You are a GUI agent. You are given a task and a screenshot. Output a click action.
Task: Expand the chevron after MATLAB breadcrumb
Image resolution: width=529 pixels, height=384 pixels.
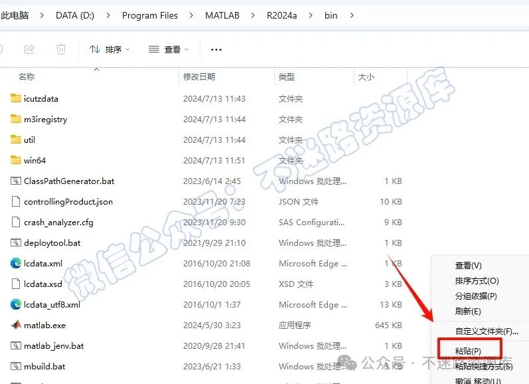(x=253, y=15)
